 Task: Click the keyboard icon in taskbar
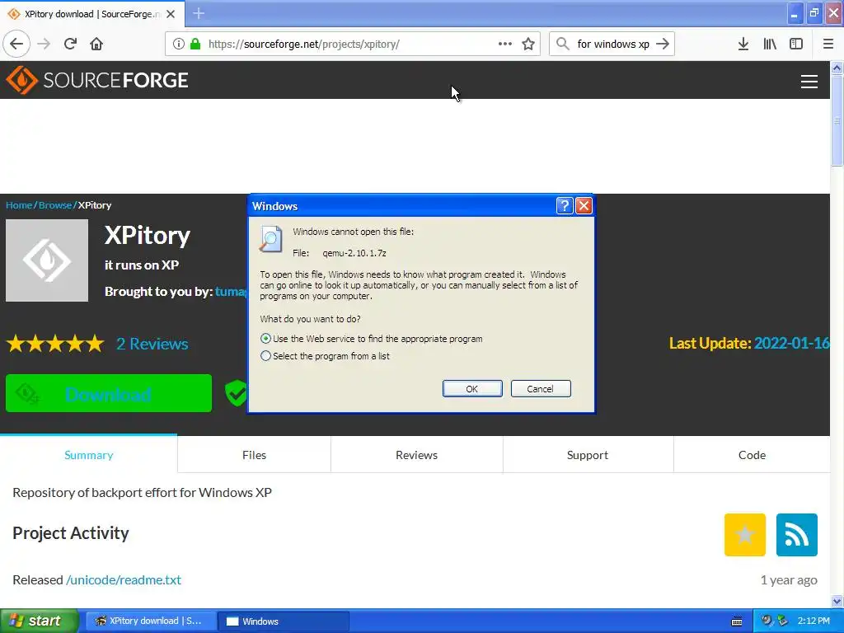pos(737,621)
